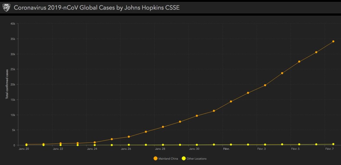The image size is (341, 165).
Task: Click the yellow Other Locations legend marker
Action: pos(184,159)
